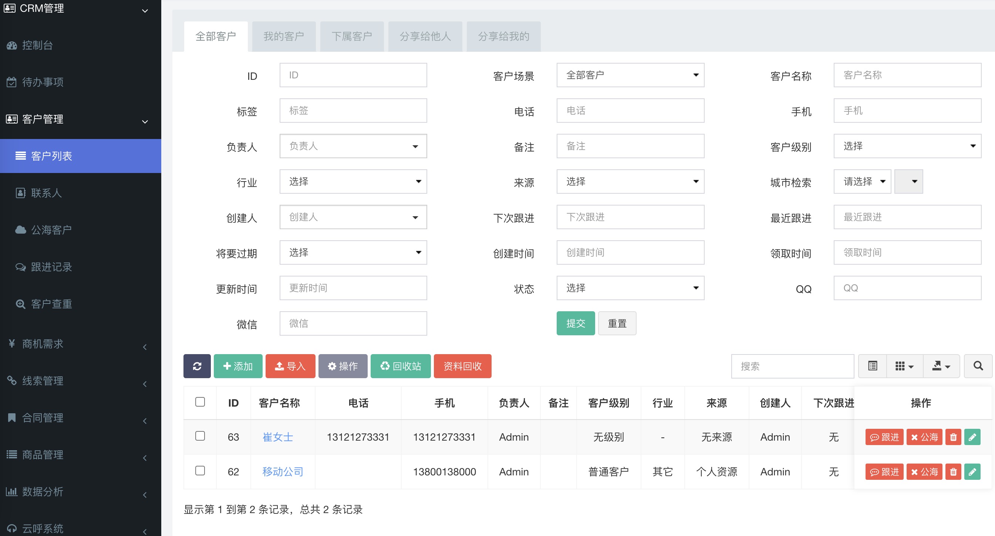Focus the ID filter input
Image resolution: width=995 pixels, height=536 pixels.
click(353, 75)
